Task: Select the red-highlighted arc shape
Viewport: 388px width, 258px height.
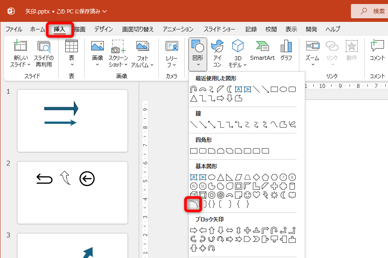Action: point(193,203)
